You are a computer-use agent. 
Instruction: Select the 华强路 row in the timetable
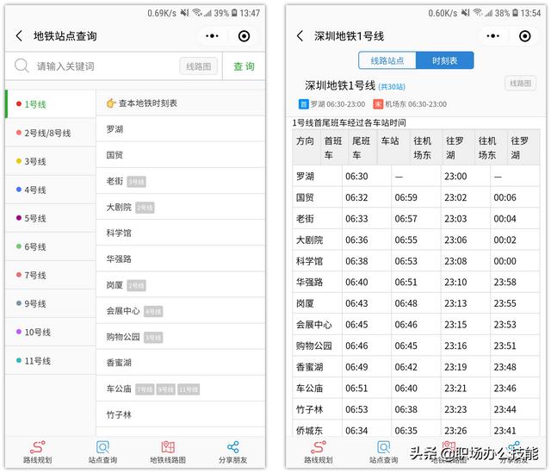[416, 282]
